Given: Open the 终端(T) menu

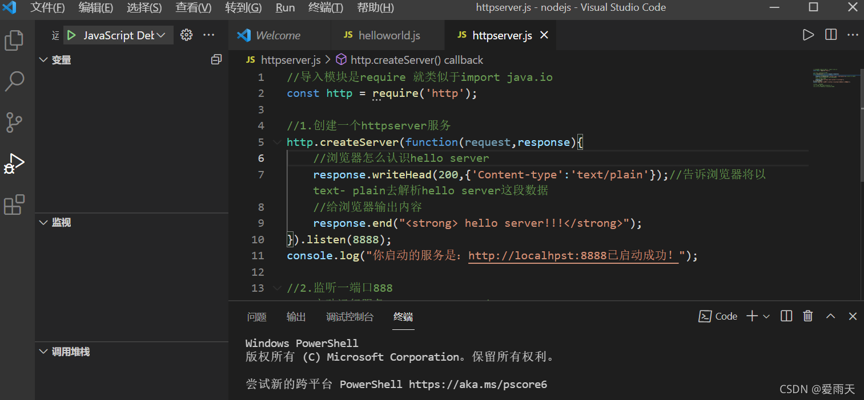Looking at the screenshot, I should (325, 7).
